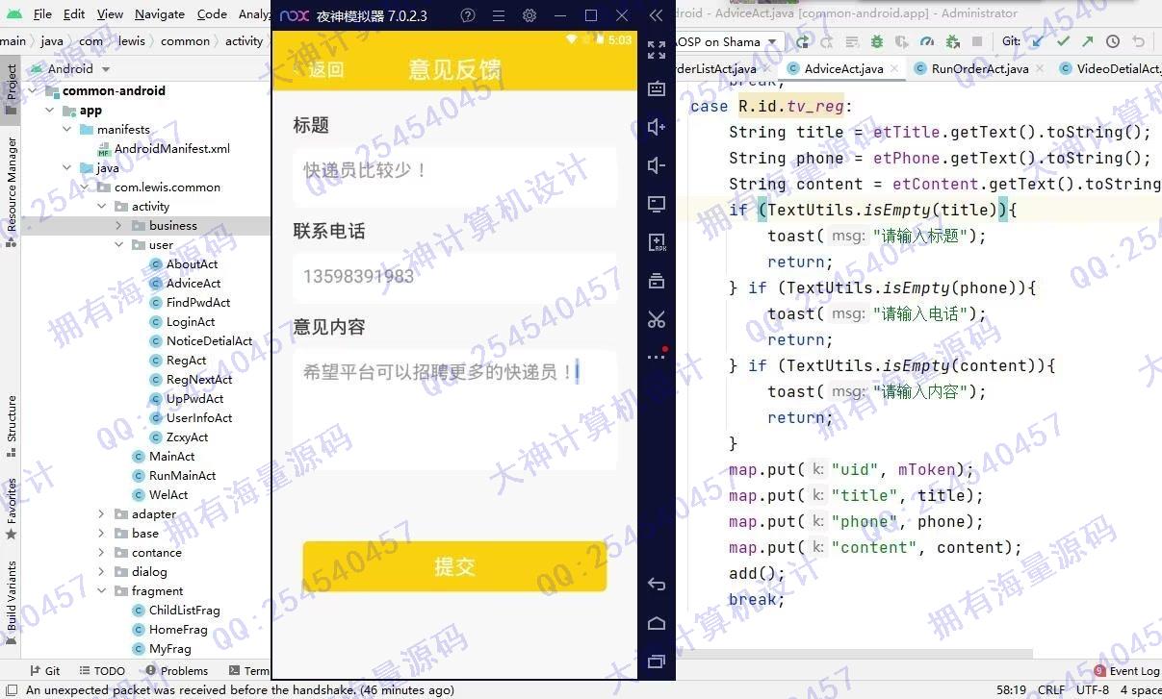Click the UTF-8 encoding in status bar

tap(1093, 689)
